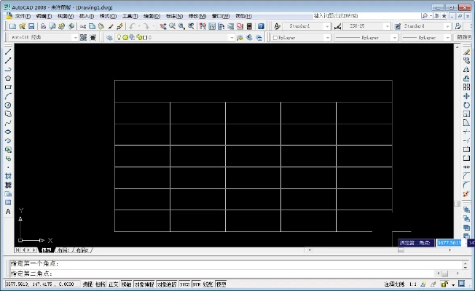The image size is (475, 291).
Task: Open the 绘图(D) menu
Action: click(152, 16)
